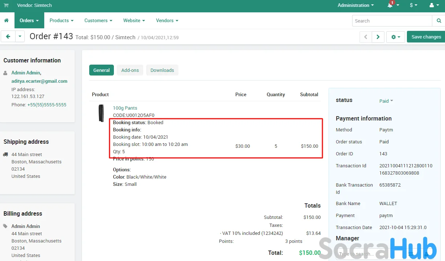Open the Orders menu
This screenshot has height=261, width=445.
click(29, 21)
